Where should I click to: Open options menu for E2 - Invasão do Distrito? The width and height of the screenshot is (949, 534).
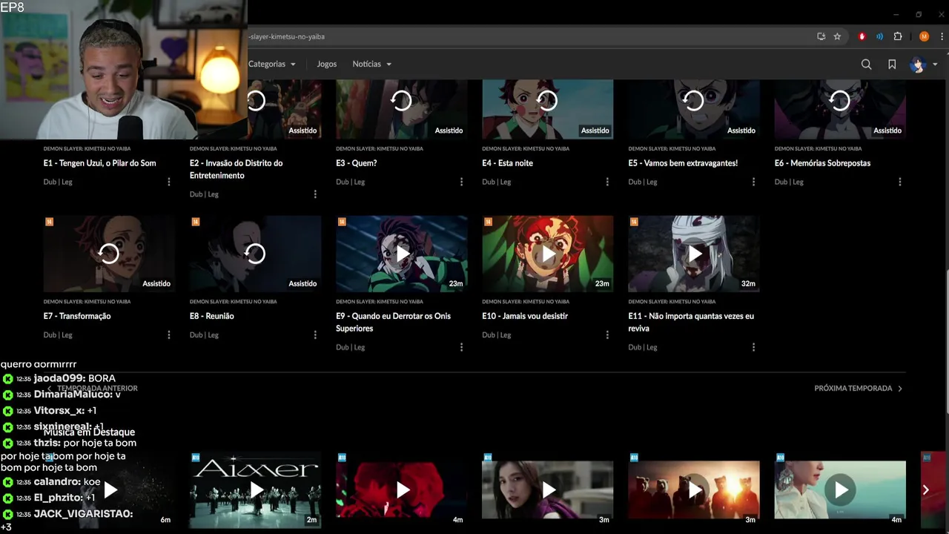coord(315,194)
